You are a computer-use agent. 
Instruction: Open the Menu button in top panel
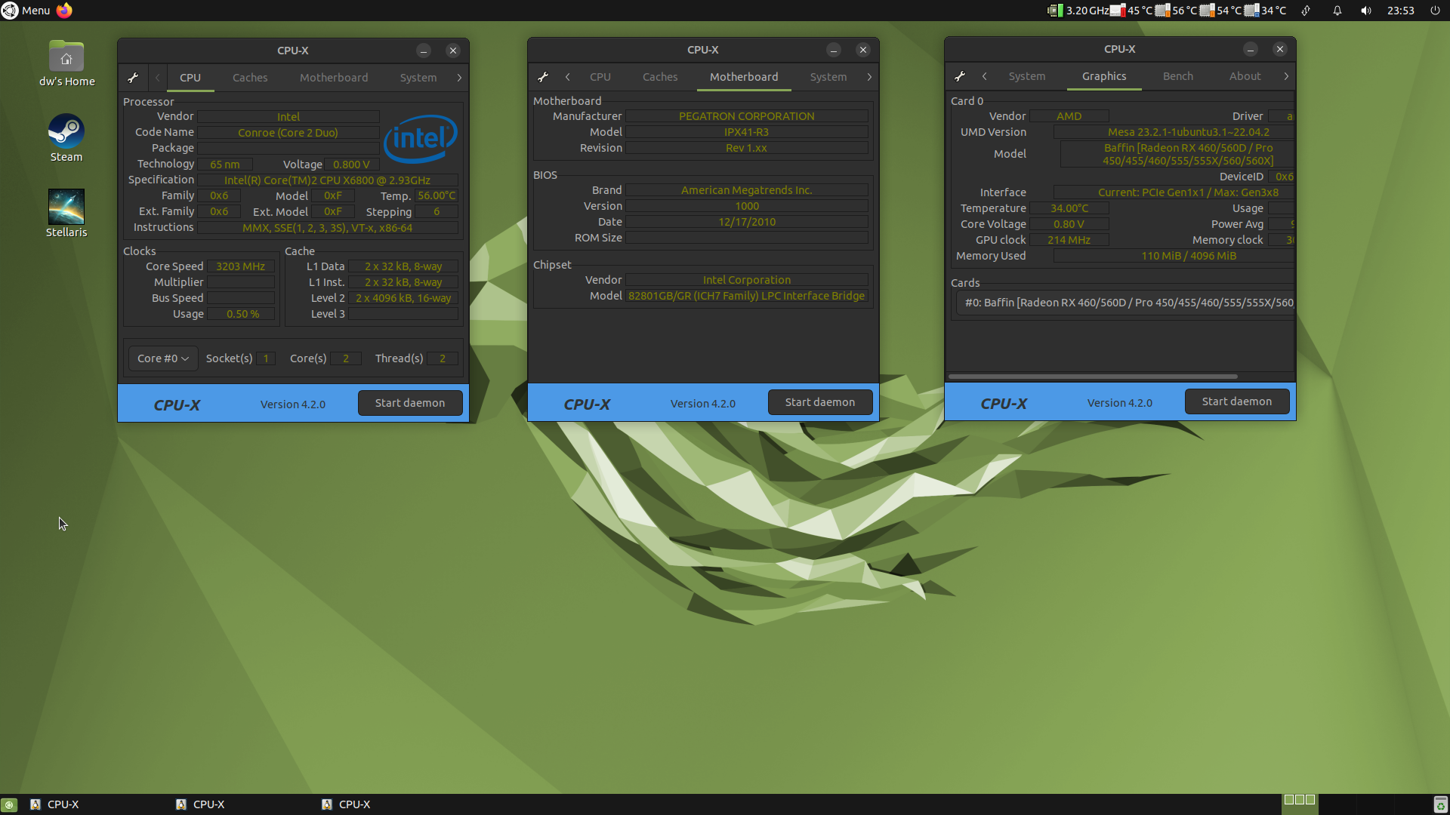26,11
